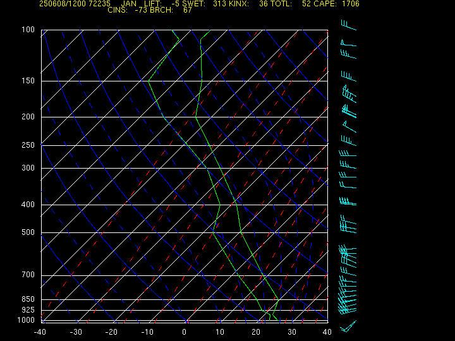Select the 850 pressure level label
Image resolution: width=455 pixels, height=341 pixels.
[28, 299]
